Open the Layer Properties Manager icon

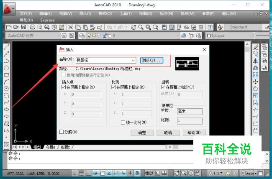point(82,36)
